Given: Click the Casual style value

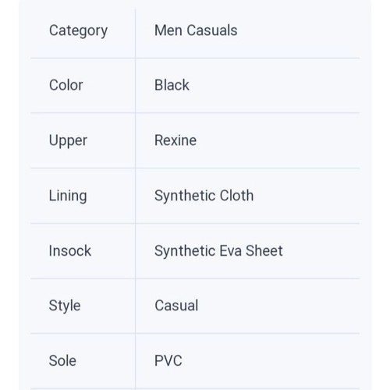Looking at the screenshot, I should tap(176, 306).
